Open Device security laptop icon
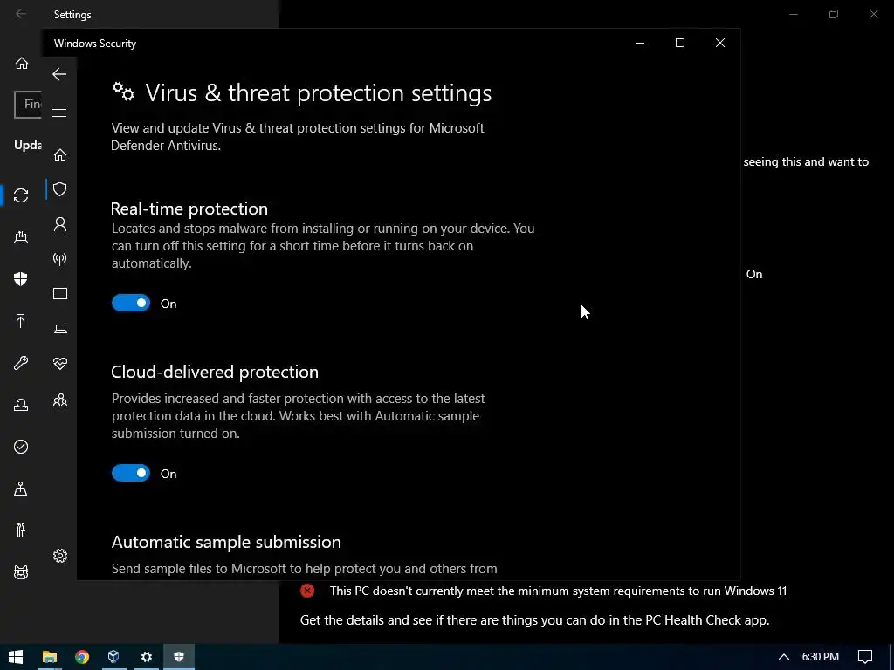The width and height of the screenshot is (894, 670). (60, 329)
